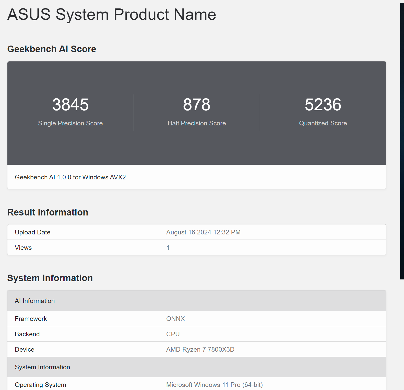Click the AI Information table header
This screenshot has height=390, width=404.
pos(197,301)
